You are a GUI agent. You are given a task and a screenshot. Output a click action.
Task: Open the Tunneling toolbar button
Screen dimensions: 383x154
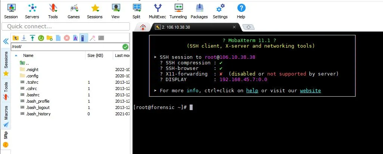[178, 12]
